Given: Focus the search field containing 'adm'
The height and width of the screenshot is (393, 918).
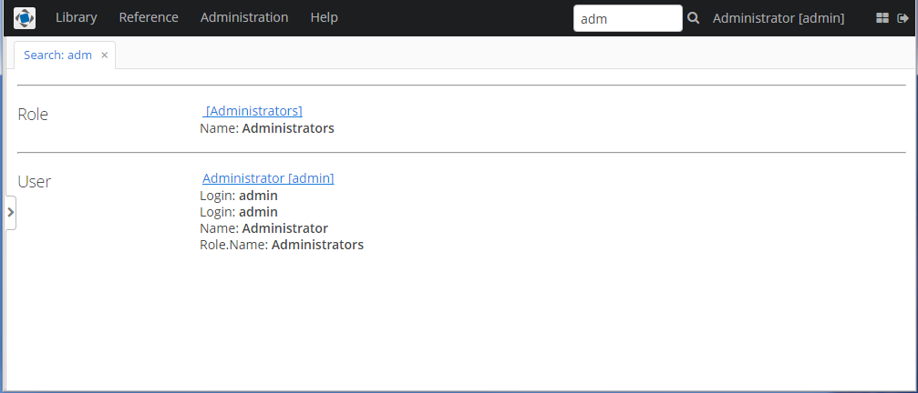Looking at the screenshot, I should point(627,18).
